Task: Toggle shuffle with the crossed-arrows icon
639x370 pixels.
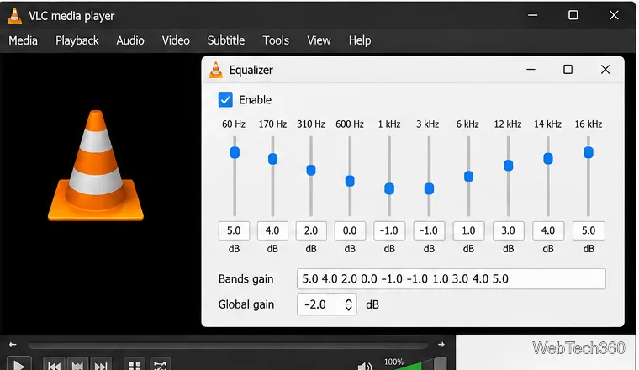Action: coord(160,365)
